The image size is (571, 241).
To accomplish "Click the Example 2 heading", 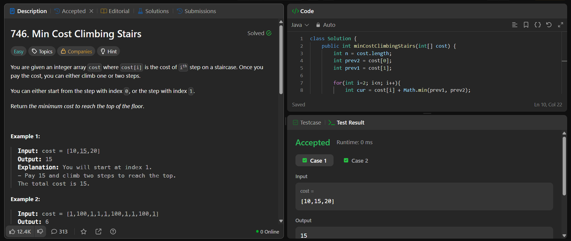I will tap(25, 199).
